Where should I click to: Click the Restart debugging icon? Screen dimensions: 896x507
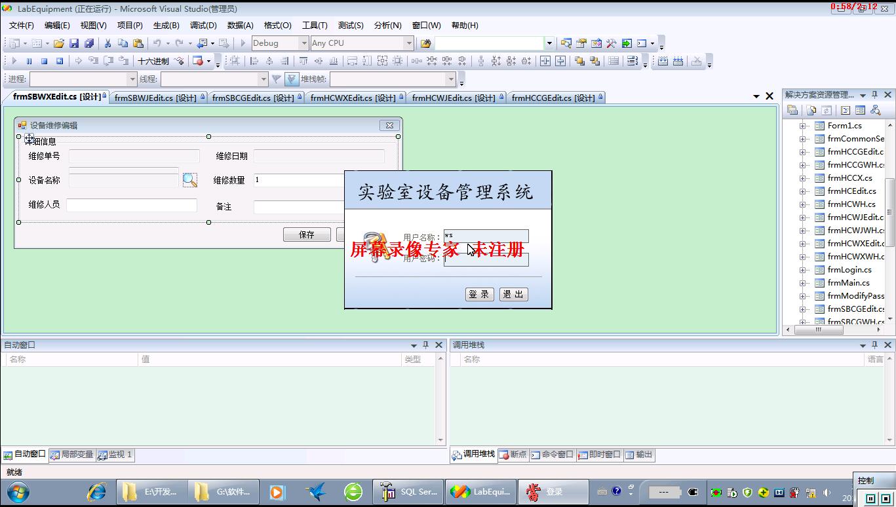59,61
